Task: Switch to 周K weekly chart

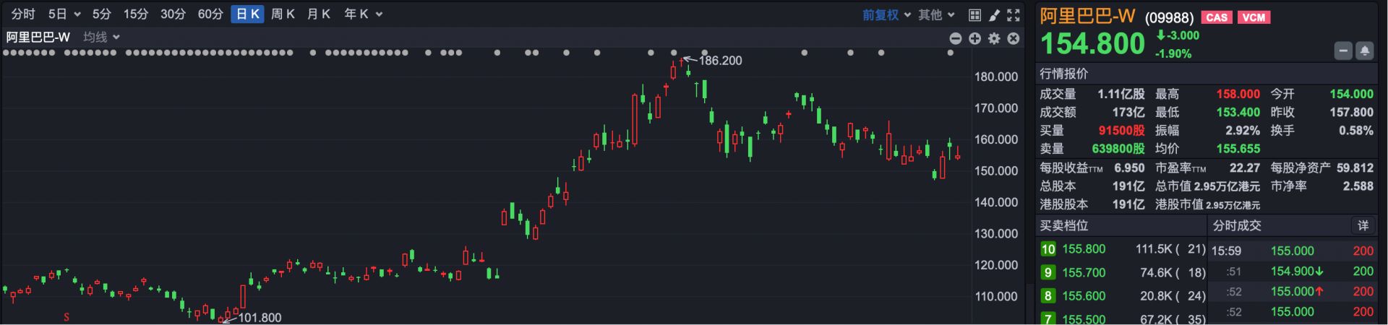Action: point(283,14)
